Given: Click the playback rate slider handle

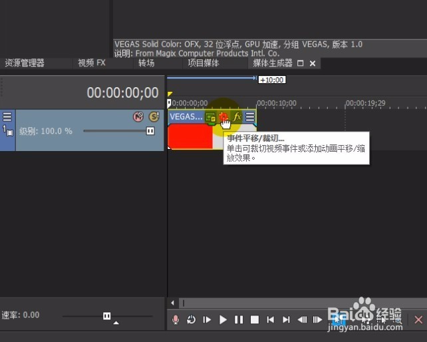Looking at the screenshot, I should click(x=106, y=316).
